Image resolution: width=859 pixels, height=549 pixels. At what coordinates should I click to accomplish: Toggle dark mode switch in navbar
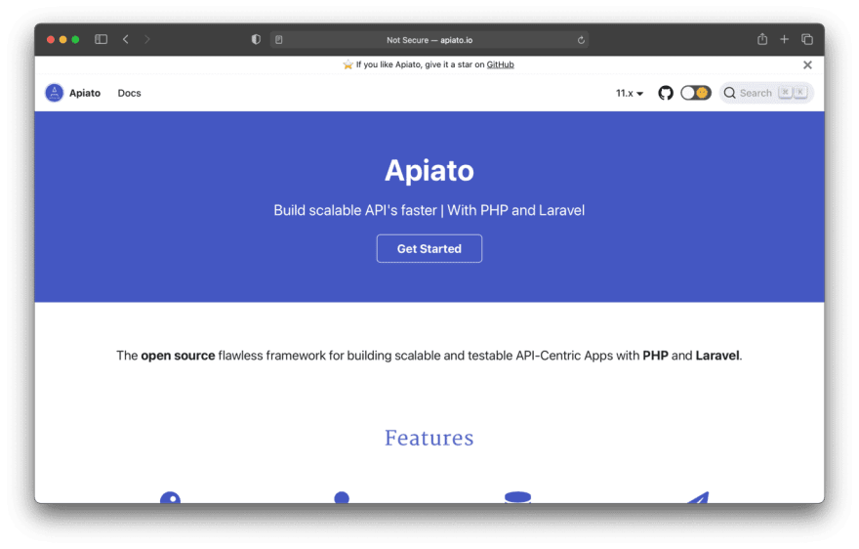[x=695, y=93]
